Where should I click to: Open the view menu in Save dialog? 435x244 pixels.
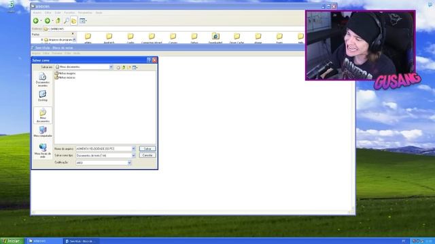coord(135,68)
